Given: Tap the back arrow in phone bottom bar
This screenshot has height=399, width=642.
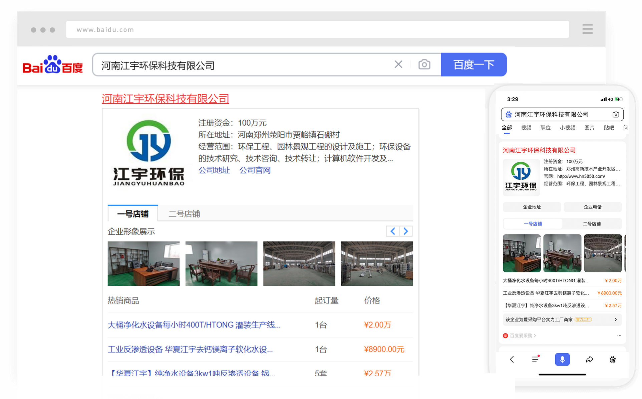Looking at the screenshot, I should point(512,359).
